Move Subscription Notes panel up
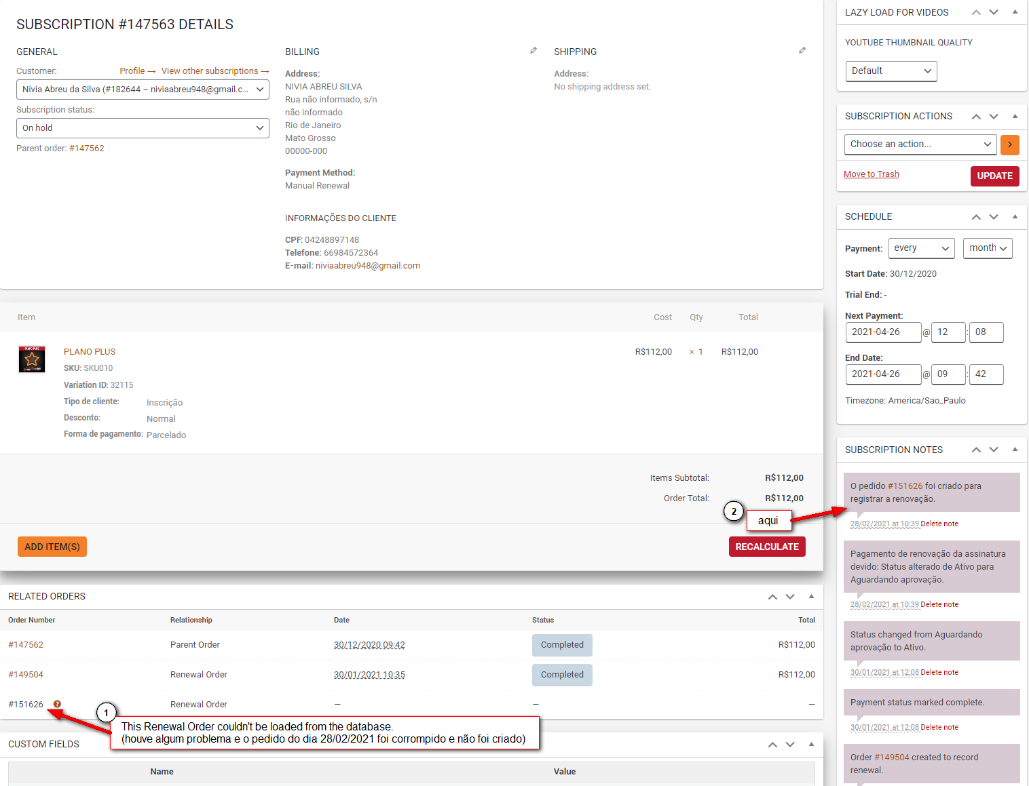Image resolution: width=1029 pixels, height=786 pixels. click(x=976, y=450)
